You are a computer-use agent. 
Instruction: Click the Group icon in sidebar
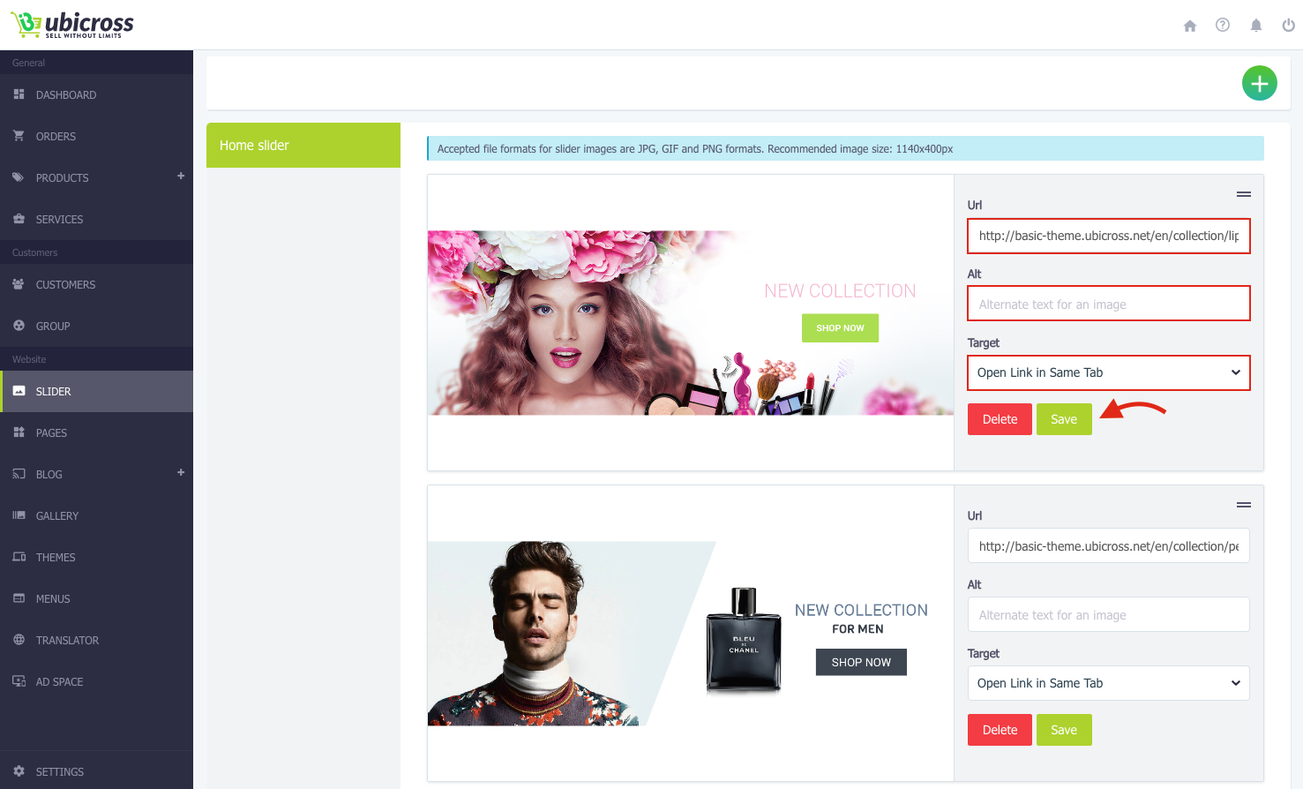(x=19, y=325)
